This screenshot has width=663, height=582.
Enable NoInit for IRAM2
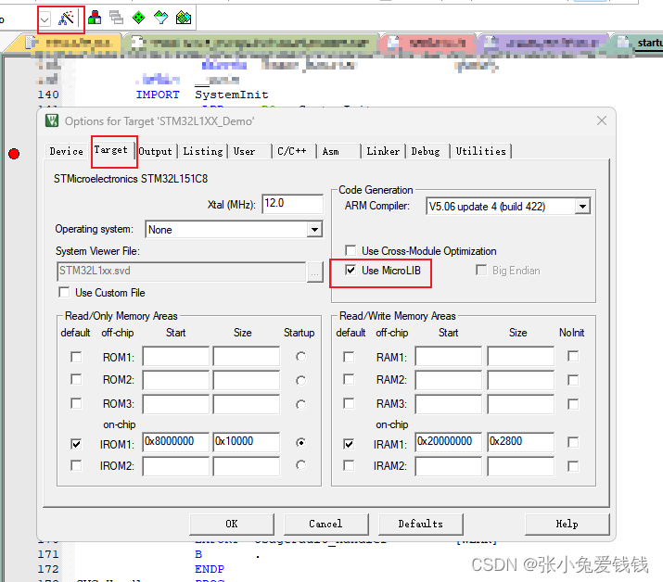click(573, 466)
